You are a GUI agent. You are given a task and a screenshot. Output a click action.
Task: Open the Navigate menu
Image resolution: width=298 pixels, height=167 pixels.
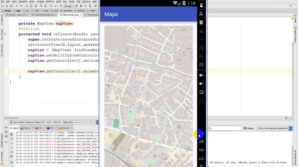point(23,1)
